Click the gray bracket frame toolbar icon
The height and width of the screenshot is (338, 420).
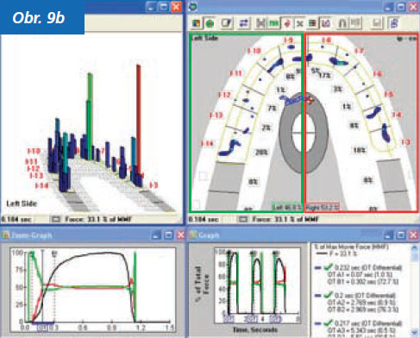[260, 23]
